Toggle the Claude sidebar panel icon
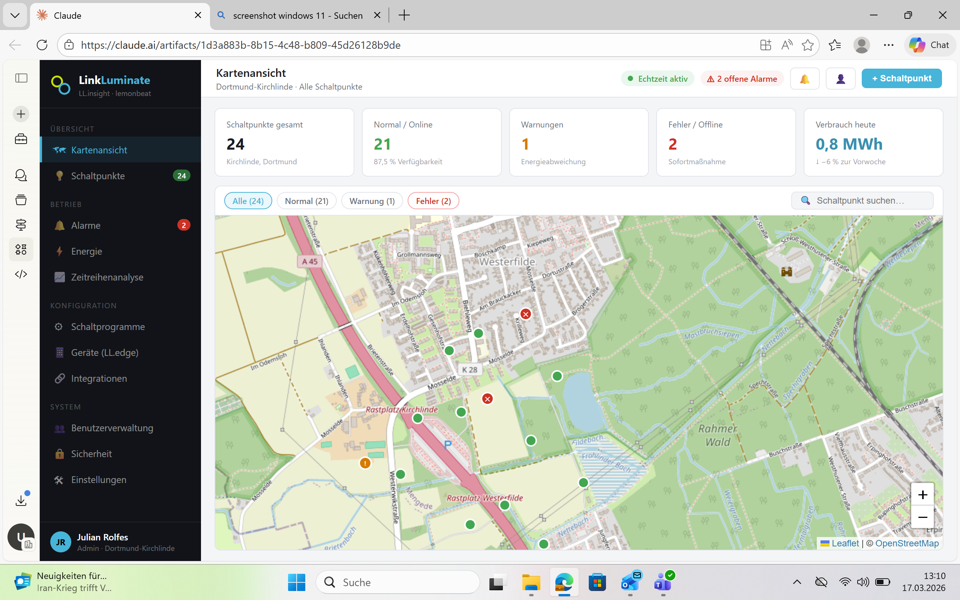Screen dimensions: 960x600 (21, 78)
